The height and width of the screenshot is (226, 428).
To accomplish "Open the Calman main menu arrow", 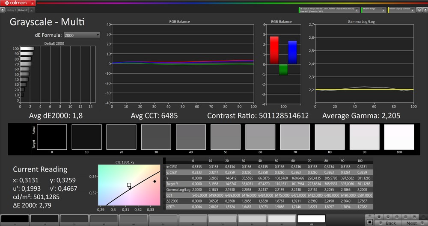I will point(33,3).
